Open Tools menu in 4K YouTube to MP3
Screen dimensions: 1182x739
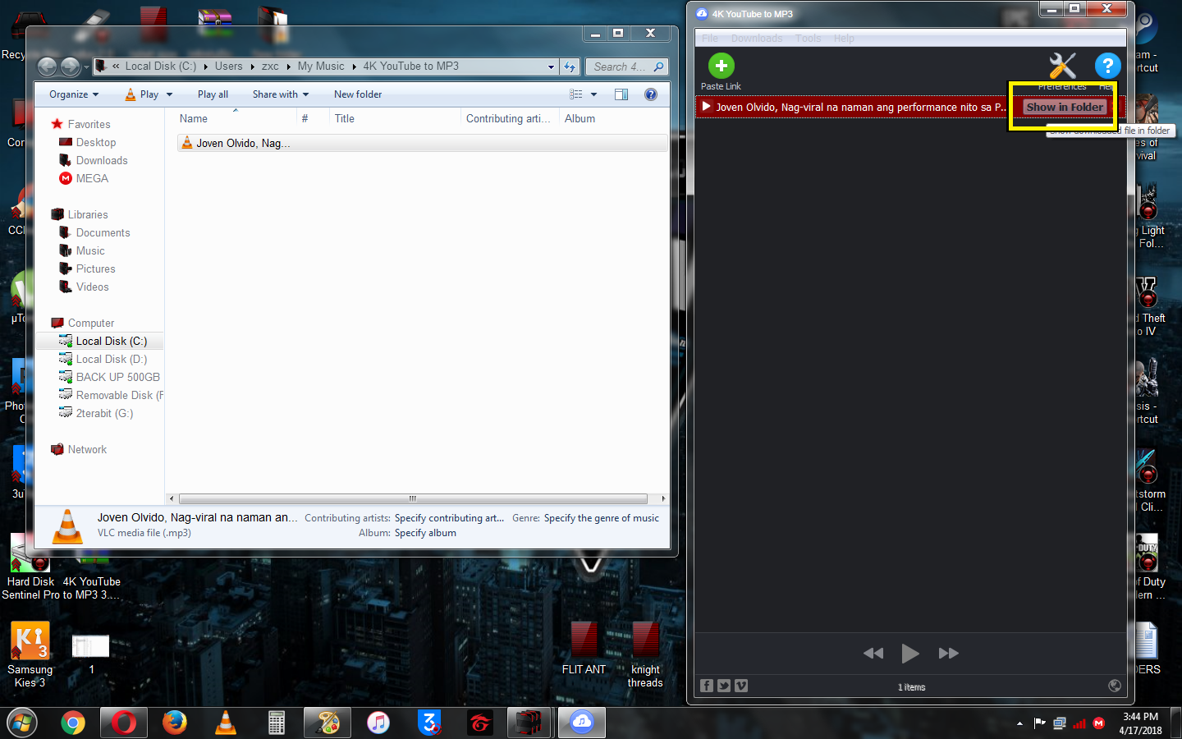[x=808, y=39]
